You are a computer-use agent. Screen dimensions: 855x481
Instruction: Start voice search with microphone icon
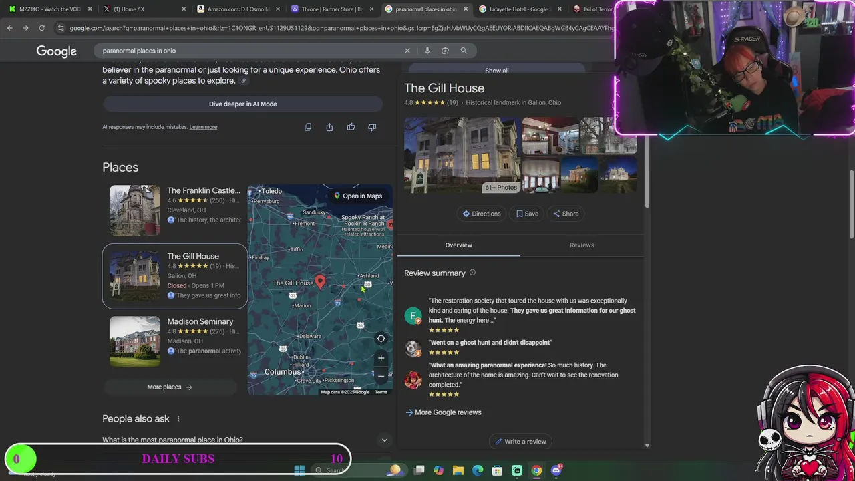(x=427, y=51)
